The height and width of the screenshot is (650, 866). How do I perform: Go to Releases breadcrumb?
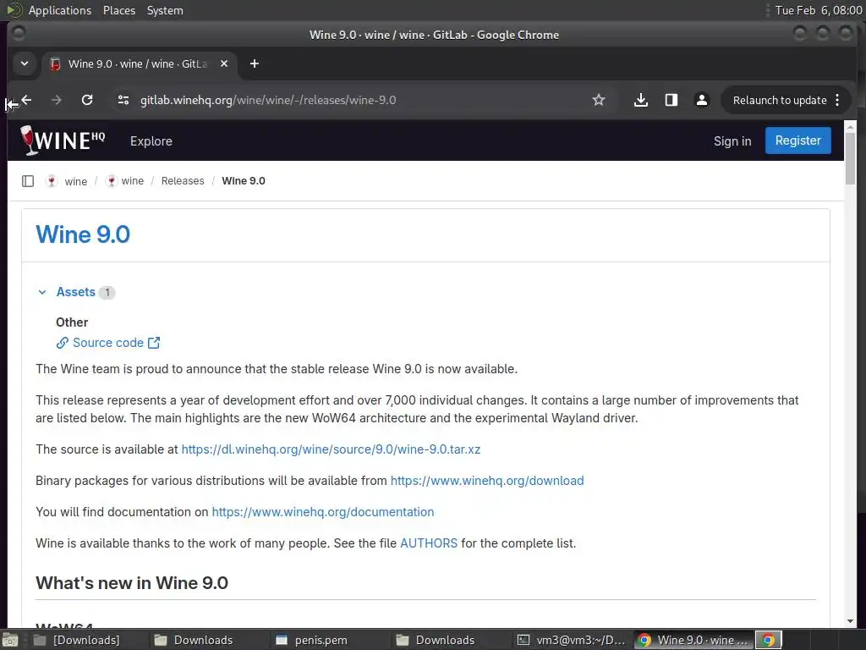183,181
